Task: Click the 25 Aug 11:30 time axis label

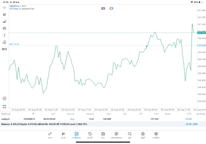Action: (x=51, y=110)
